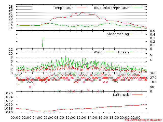Image resolution: width=163 pixels, height=122 pixels.
Task: Click the 24 temperature axis value
Action: [x=11, y=13]
